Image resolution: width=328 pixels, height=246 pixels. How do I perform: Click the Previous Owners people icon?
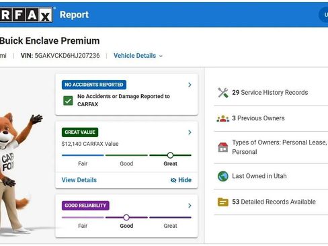point(223,118)
